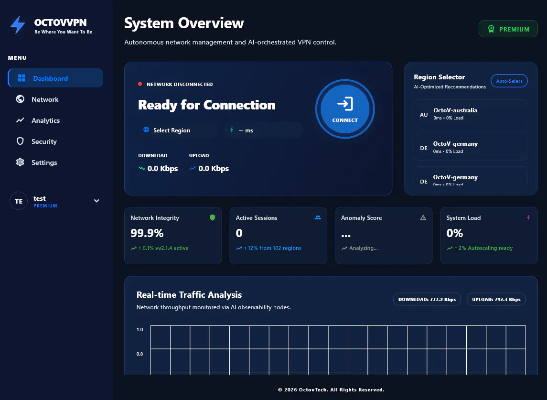Click the Settings gear icon in sidebar

point(20,162)
